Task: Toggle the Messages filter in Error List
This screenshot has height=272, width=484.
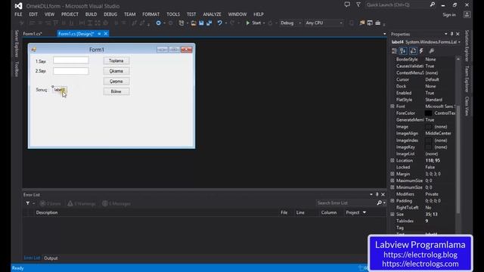Action: pyautogui.click(x=116, y=203)
